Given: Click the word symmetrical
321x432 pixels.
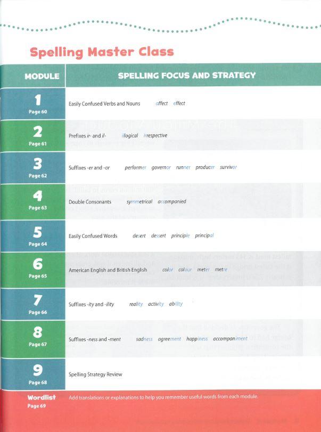Looking at the screenshot, I should pyautogui.click(x=139, y=202).
